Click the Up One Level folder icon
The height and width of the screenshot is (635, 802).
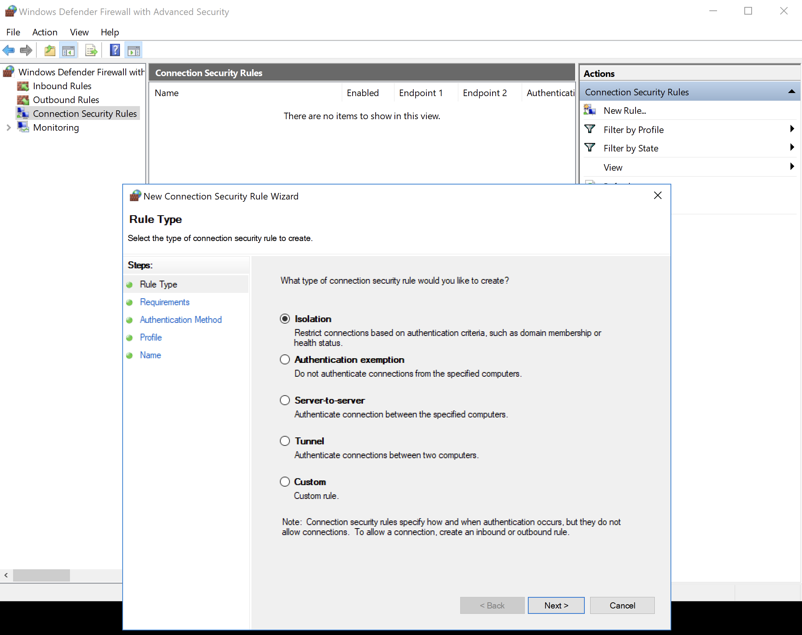(50, 50)
